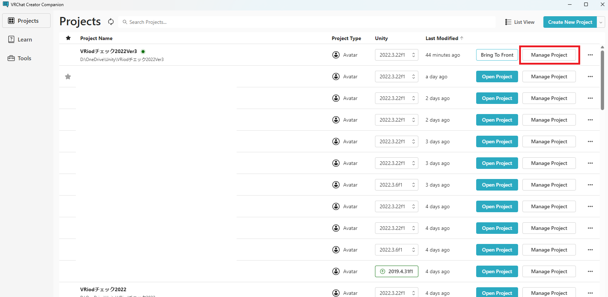Image resolution: width=608 pixels, height=297 pixels.
Task: Click Avatar icon in the 2019.4.31f1 row
Action: pos(336,271)
